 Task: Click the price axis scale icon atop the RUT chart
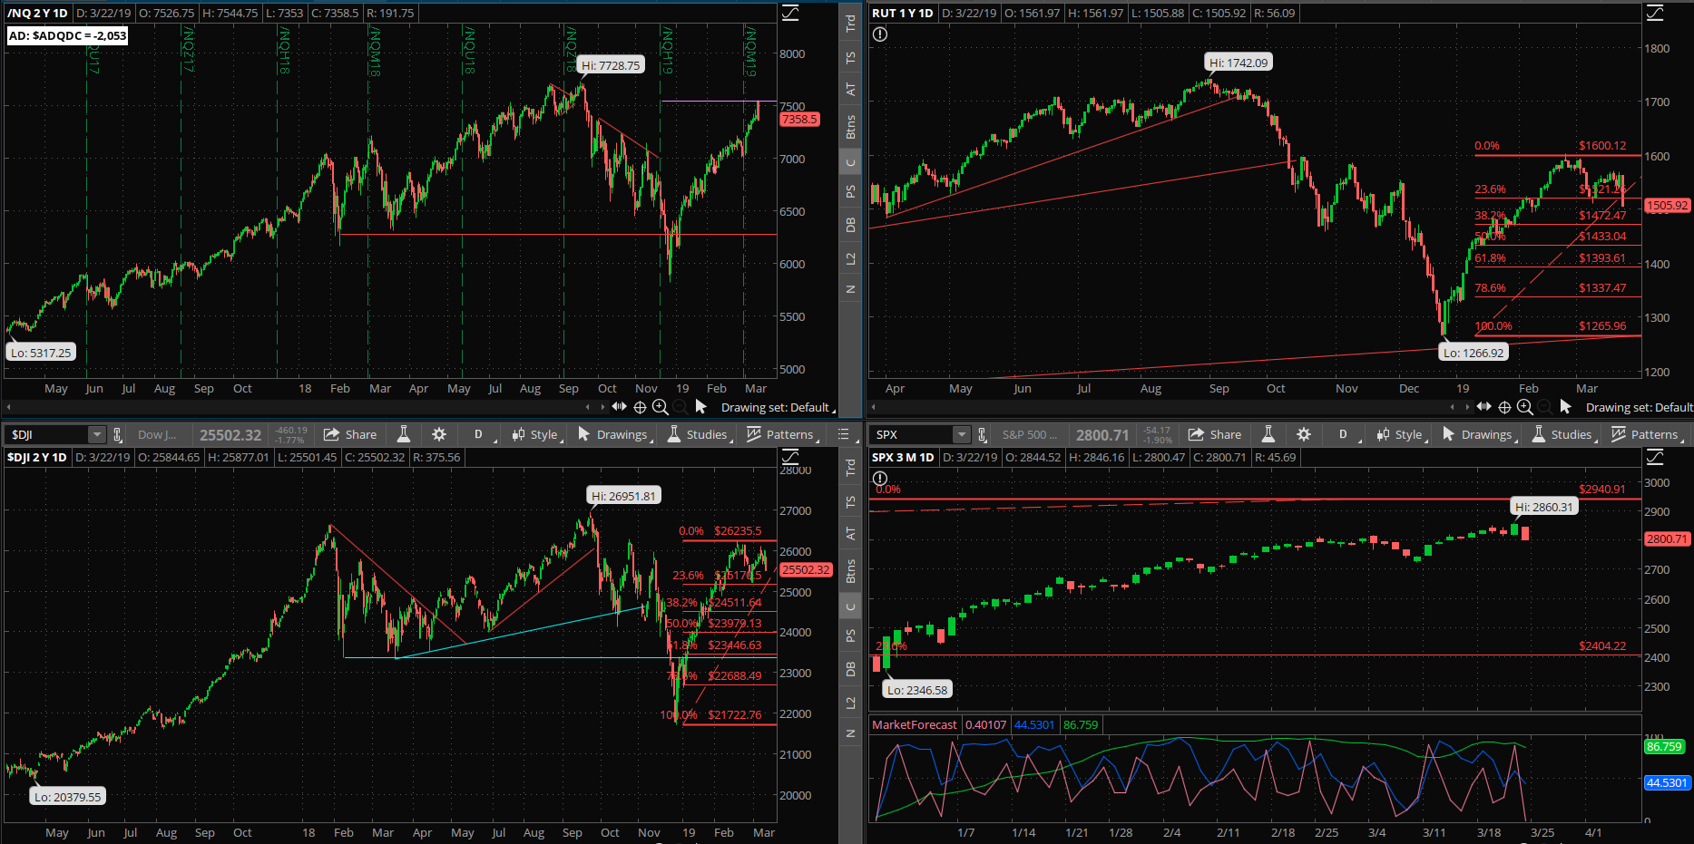point(1655,13)
